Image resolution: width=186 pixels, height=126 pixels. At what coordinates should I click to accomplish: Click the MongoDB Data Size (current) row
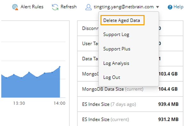[130, 89]
